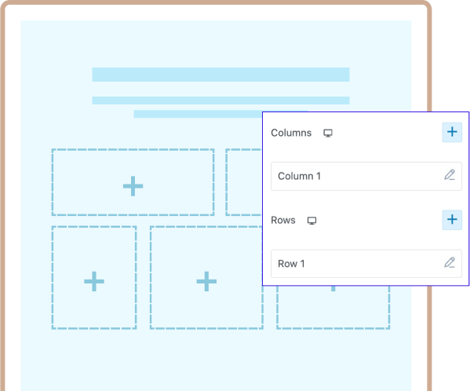Click the plus in the bottom-middle grid cell
Screen dimensions: 470x391
[206, 281]
